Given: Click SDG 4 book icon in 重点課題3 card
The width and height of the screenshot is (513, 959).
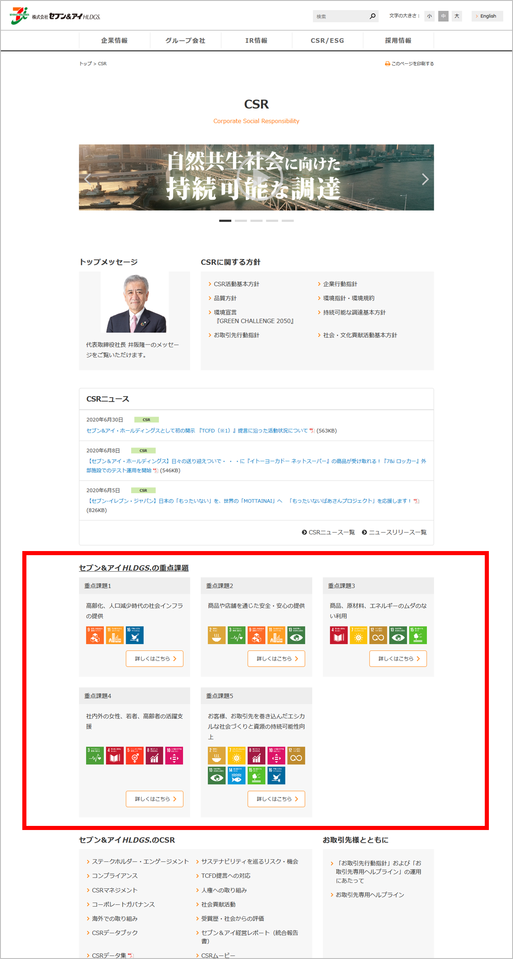Looking at the screenshot, I should (x=339, y=635).
